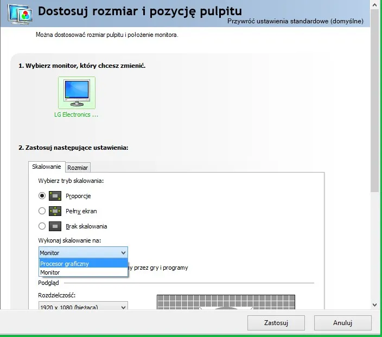Click the Pełny ekran full-screen icon
Screen dimensions: 382x337
pos(55,211)
